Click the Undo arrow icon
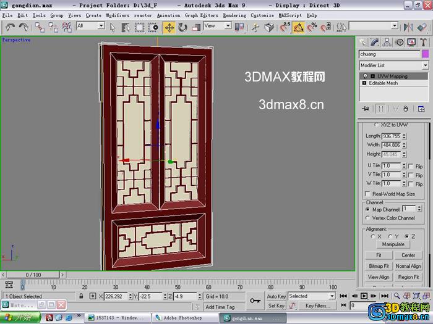 click(x=11, y=27)
